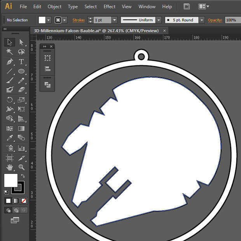Image resolution: width=241 pixels, height=241 pixels.
Task: Select the Direct Selection tool
Action: [21, 42]
